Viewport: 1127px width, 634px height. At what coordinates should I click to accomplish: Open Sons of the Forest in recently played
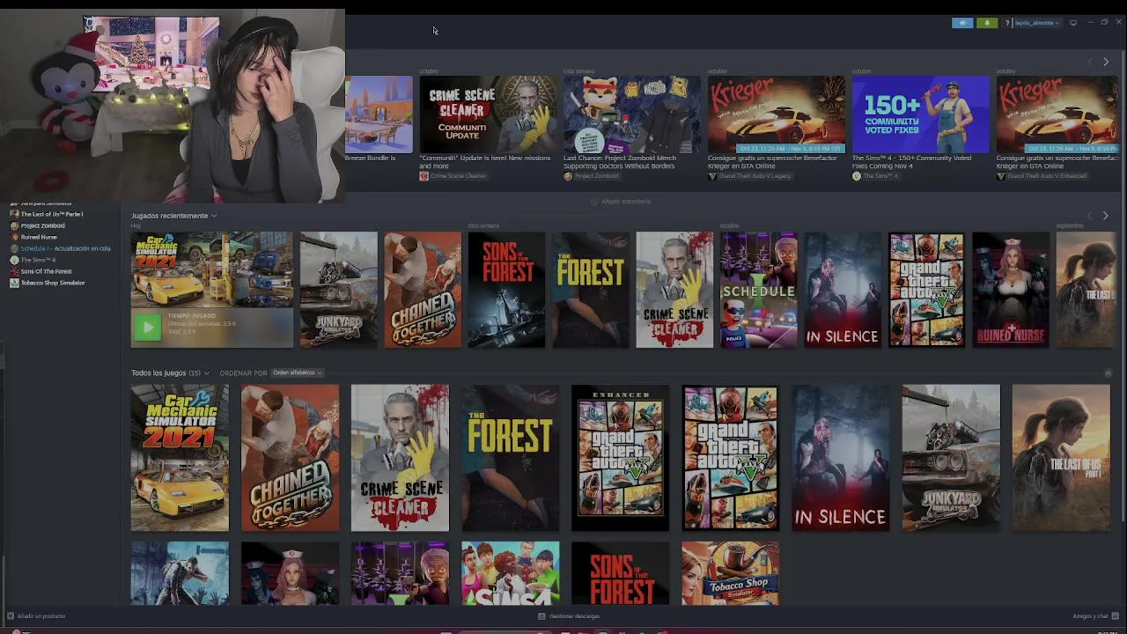[x=506, y=290]
